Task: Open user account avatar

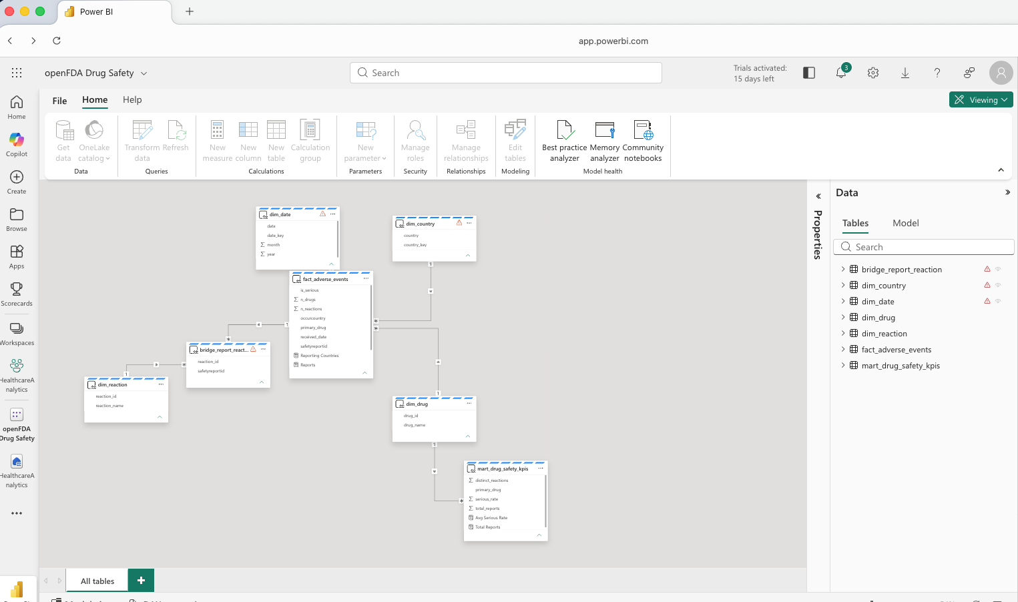Action: (1001, 73)
